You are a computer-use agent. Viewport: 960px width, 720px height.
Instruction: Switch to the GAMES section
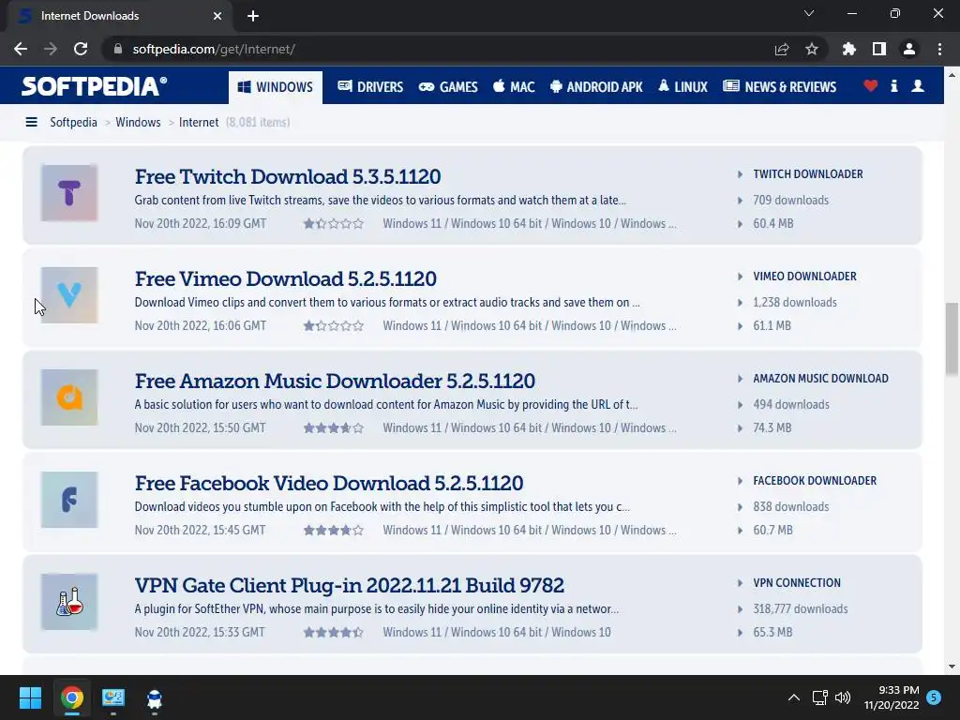(448, 87)
